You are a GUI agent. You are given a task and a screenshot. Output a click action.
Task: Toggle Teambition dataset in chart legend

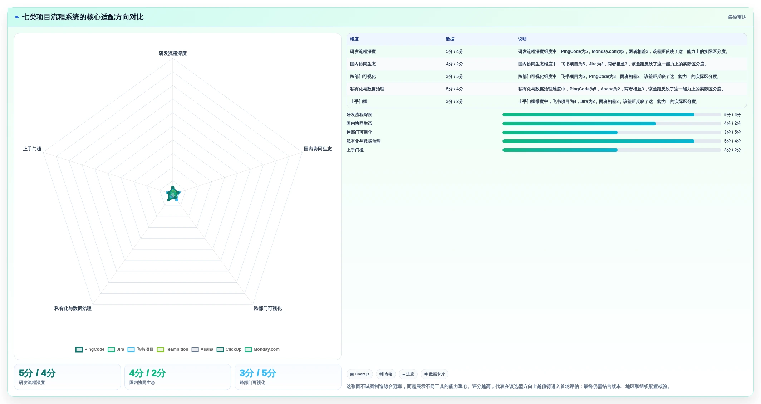click(x=172, y=349)
